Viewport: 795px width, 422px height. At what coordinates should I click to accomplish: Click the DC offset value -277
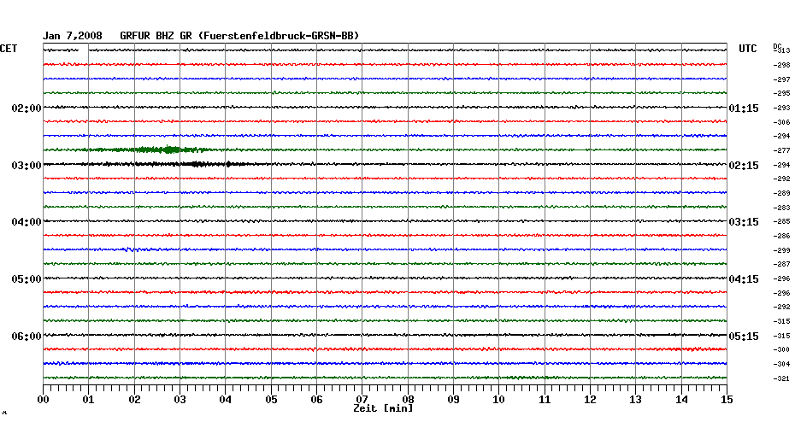(x=782, y=150)
